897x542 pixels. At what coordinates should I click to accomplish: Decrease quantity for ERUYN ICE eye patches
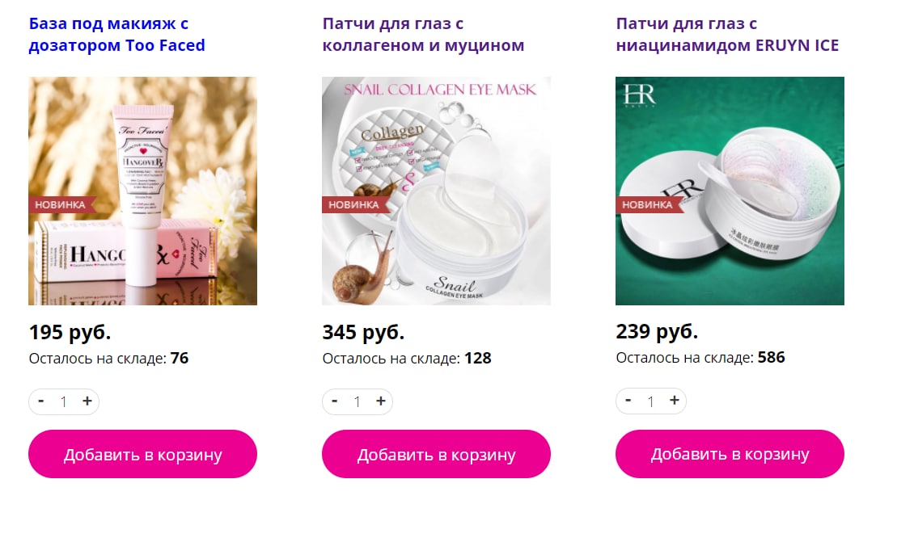628,401
